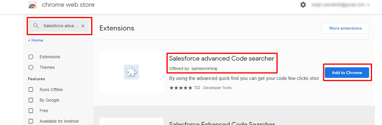Toggle the Available for Android checkbox
382x125 pixels.
pos(31,121)
